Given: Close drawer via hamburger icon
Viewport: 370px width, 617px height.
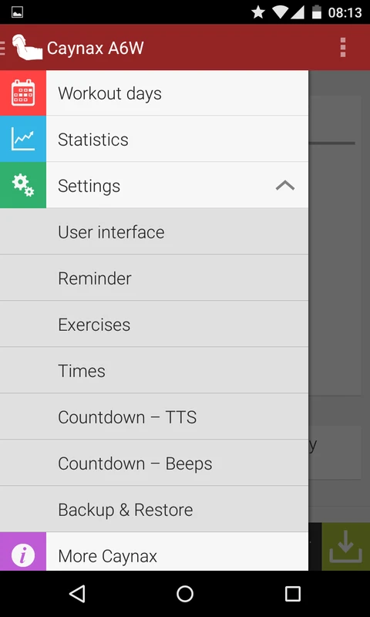Looking at the screenshot, I should point(3,48).
